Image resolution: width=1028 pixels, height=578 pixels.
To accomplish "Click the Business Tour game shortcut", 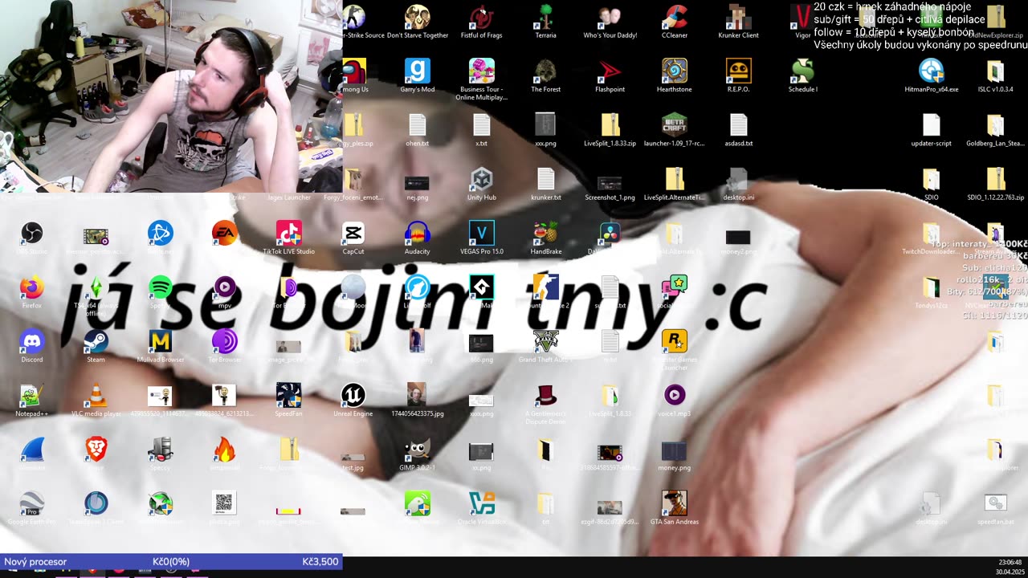I will pos(482,79).
